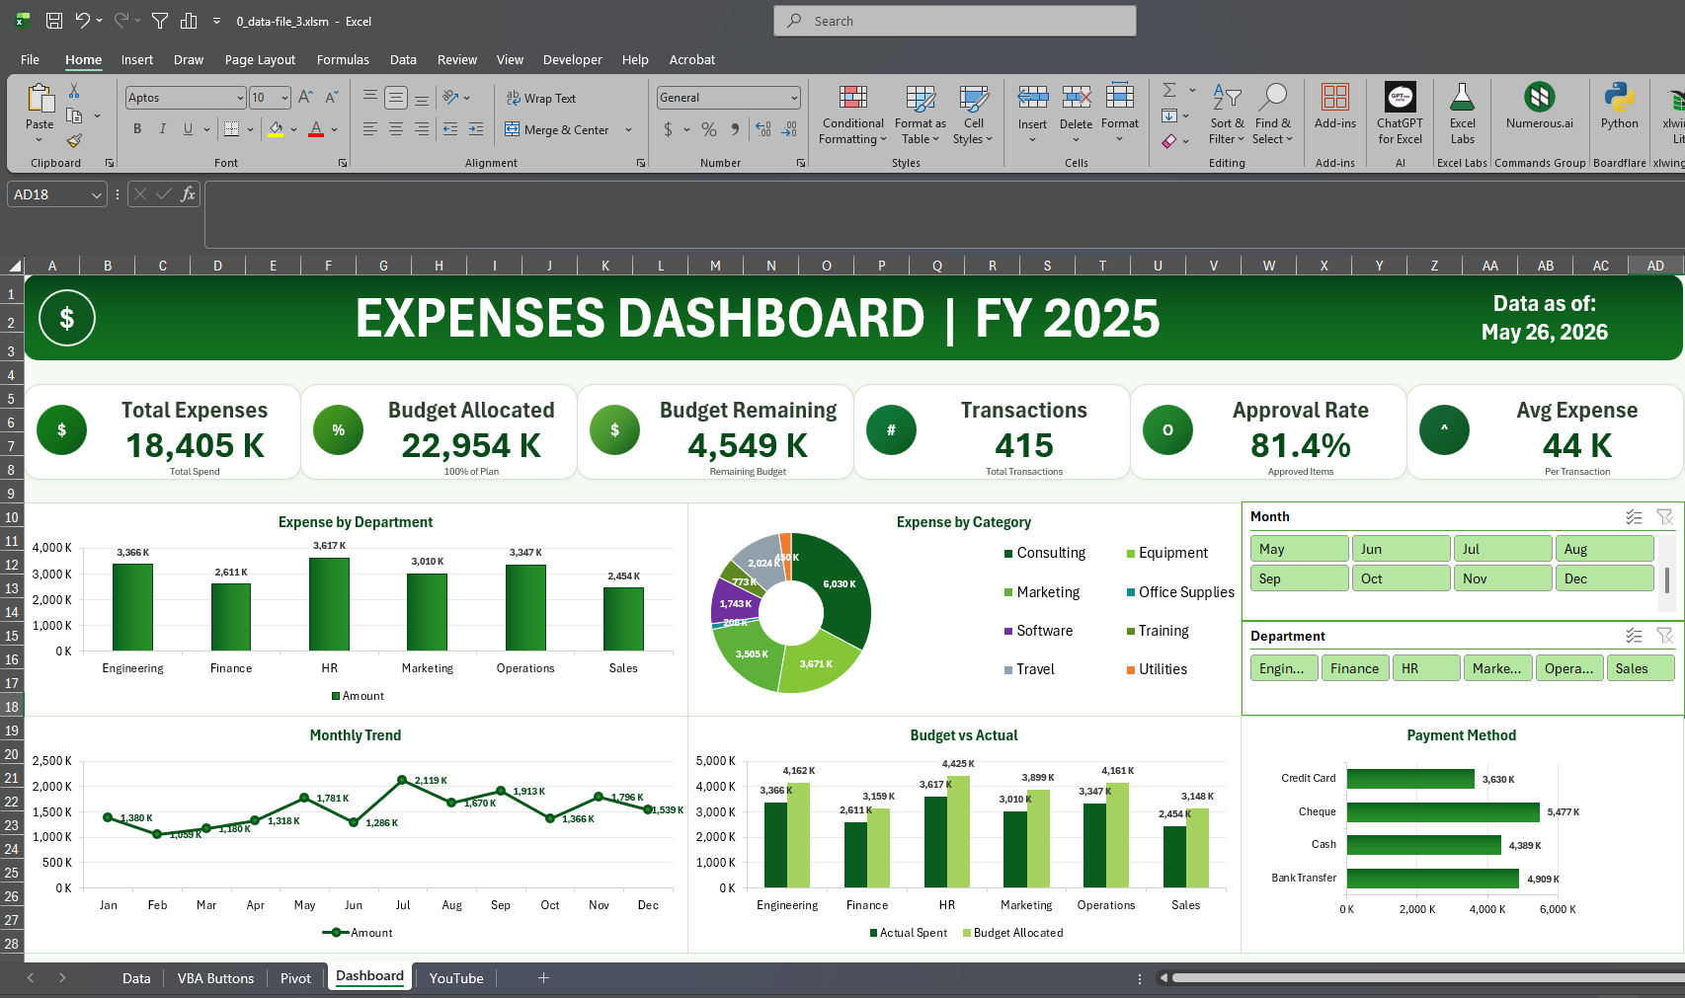The width and height of the screenshot is (1685, 998).
Task: Switch to the Insert ribbon tab
Action: [137, 59]
